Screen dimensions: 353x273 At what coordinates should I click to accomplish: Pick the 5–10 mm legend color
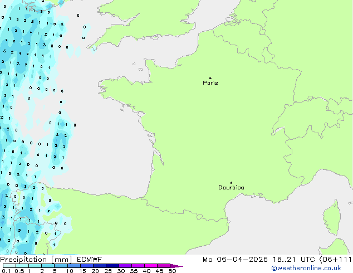61,266
